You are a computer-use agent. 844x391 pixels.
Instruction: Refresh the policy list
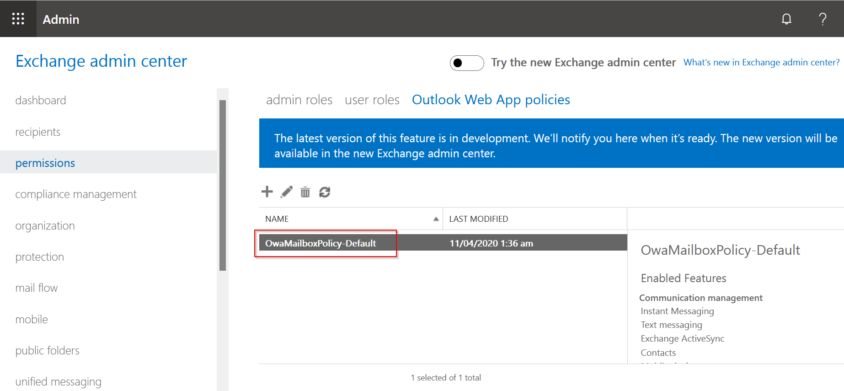click(325, 192)
